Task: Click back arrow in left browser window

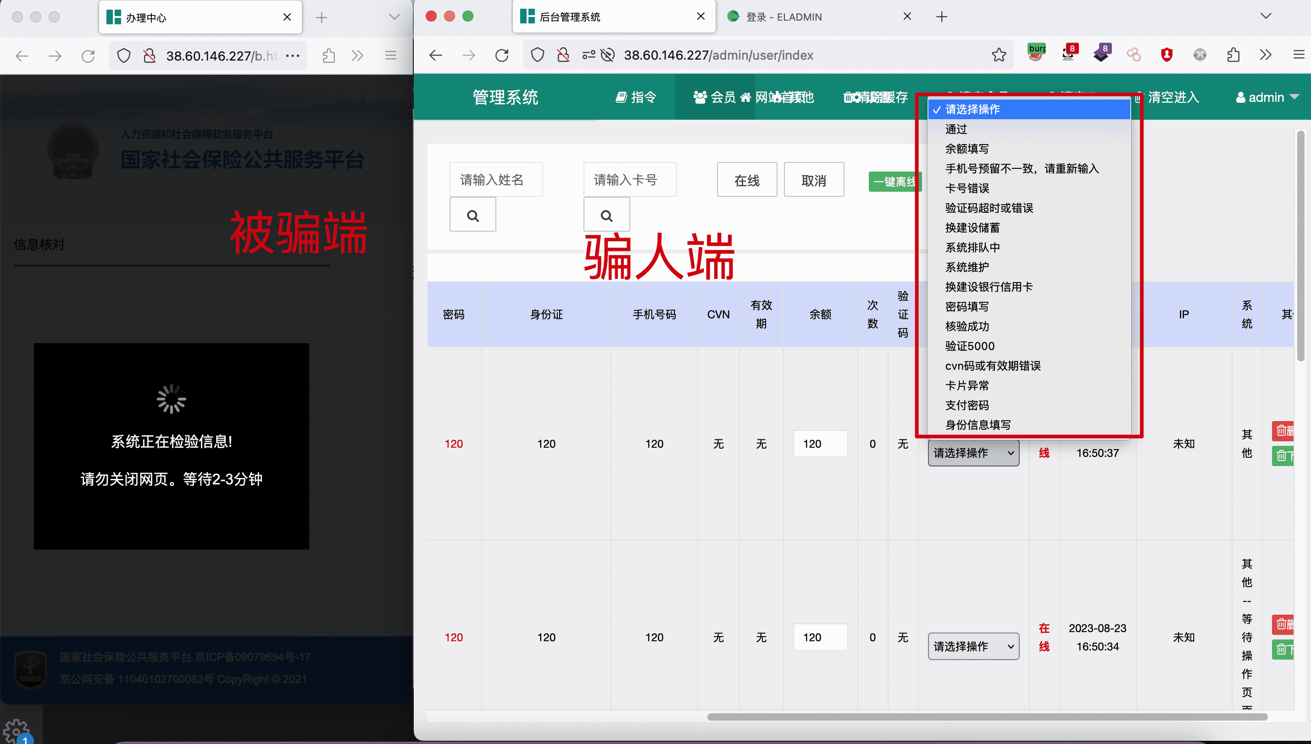Action: pos(22,56)
